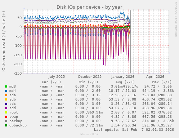Click the 'January 2026' x-axis label
Image resolution: width=179 pixels, height=138 pixels.
[123, 77]
